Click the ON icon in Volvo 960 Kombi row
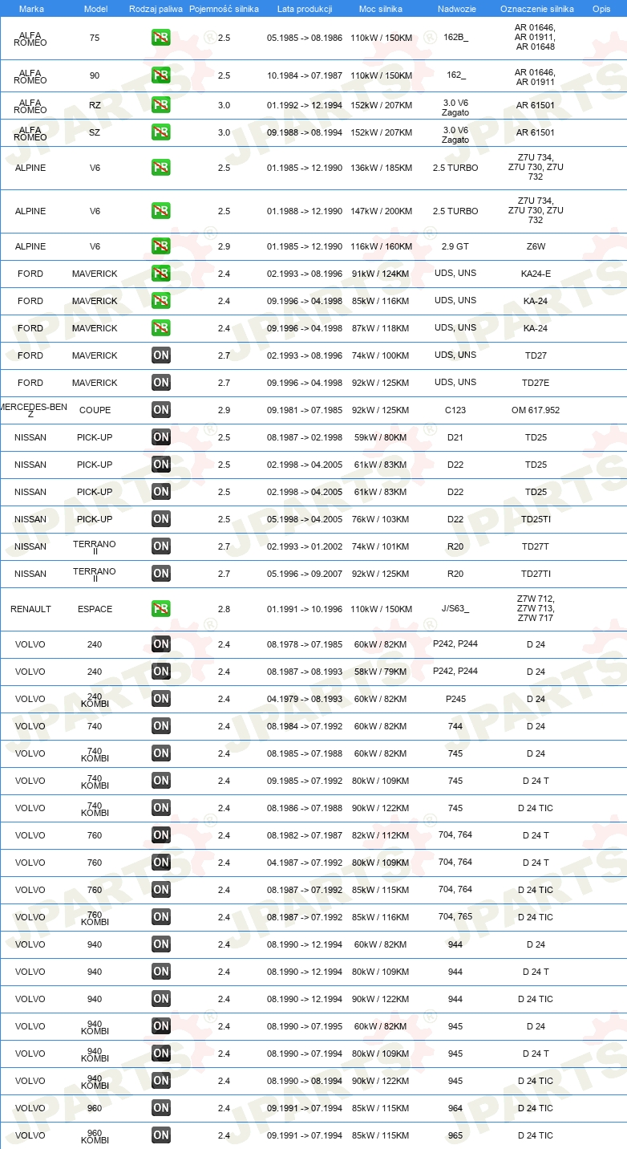Viewport: 627px width, 1149px height. (x=160, y=1135)
